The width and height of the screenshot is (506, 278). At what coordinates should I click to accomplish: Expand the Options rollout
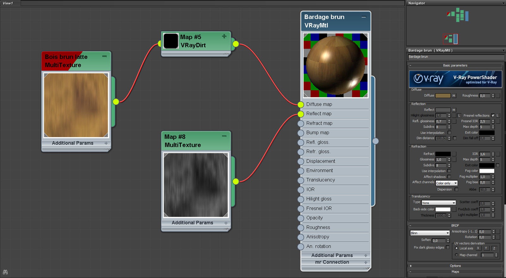455,266
